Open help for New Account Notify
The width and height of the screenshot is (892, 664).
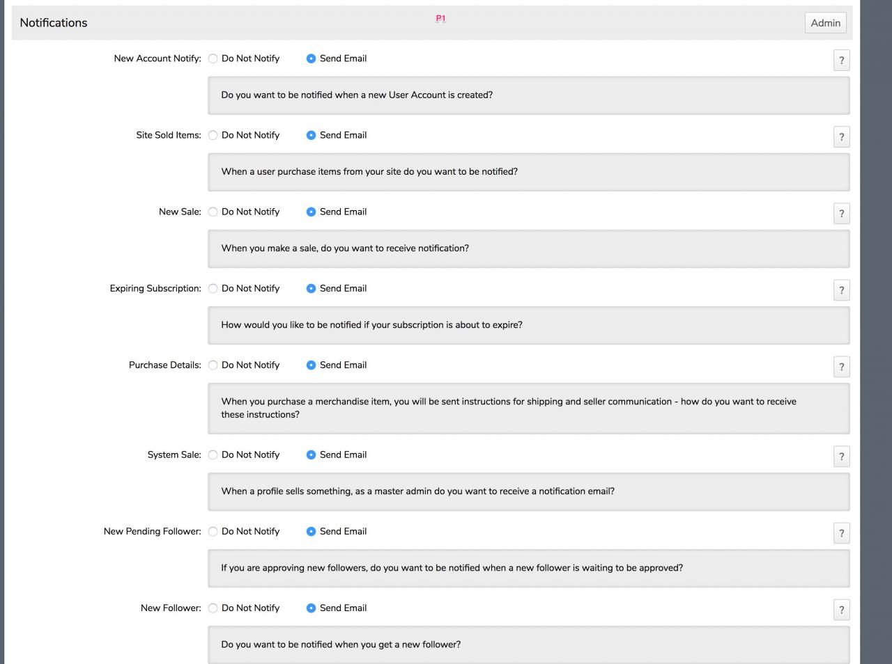tap(841, 61)
